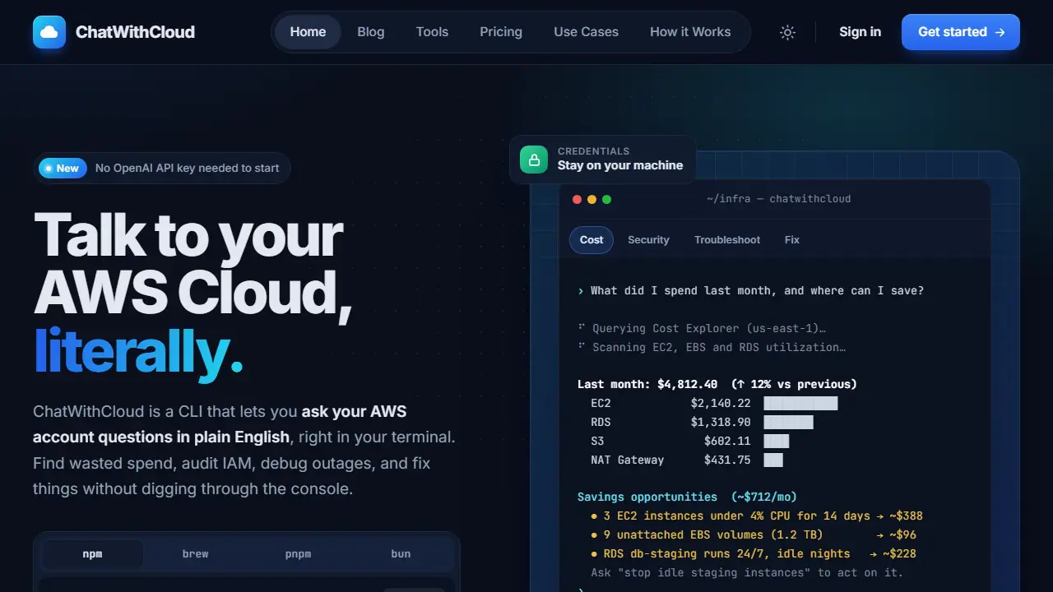Click "3 EC2 instances under 4% CPU" line

[x=757, y=516]
